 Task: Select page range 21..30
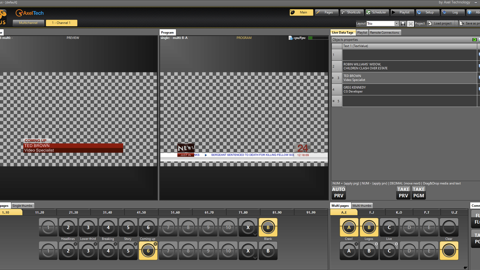pyautogui.click(x=73, y=212)
